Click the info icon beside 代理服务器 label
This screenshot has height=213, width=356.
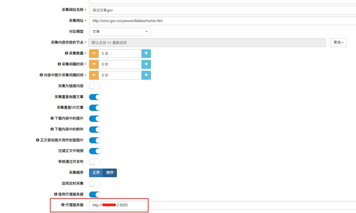[x=63, y=205]
